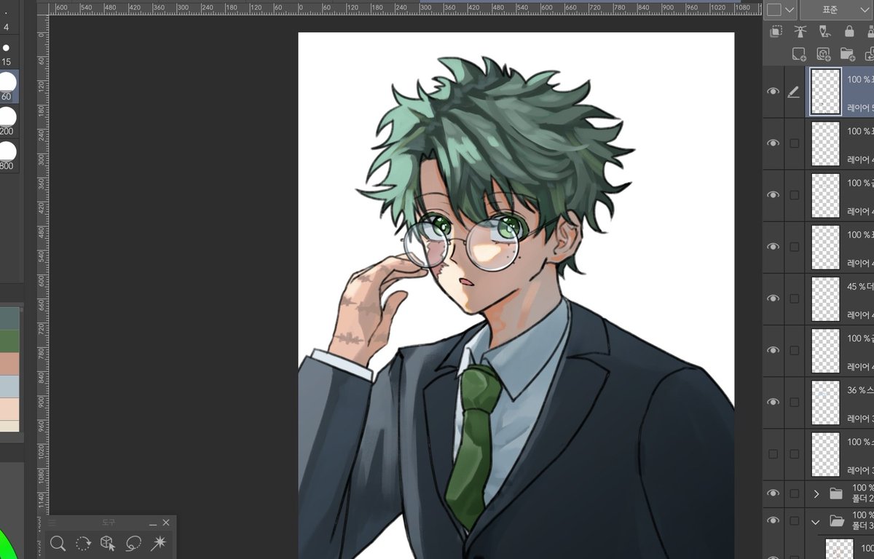
Task: Tick the checkbox of 폴더 2
Action: coord(794,494)
